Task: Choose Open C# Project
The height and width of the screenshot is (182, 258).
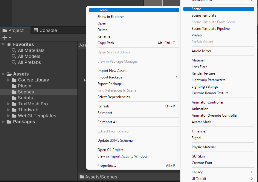Action: (134, 150)
